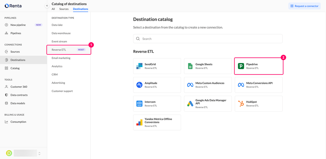
Task: Click the Intercom logo icon
Action: coord(139,103)
